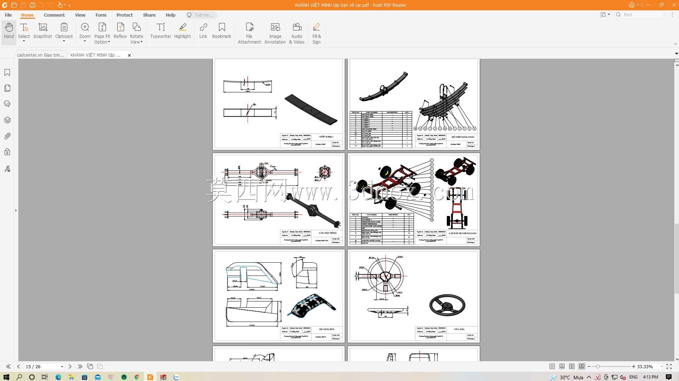Viewport: 679px width, 381px height.
Task: Expand the Select tool dropdown
Action: tap(24, 41)
